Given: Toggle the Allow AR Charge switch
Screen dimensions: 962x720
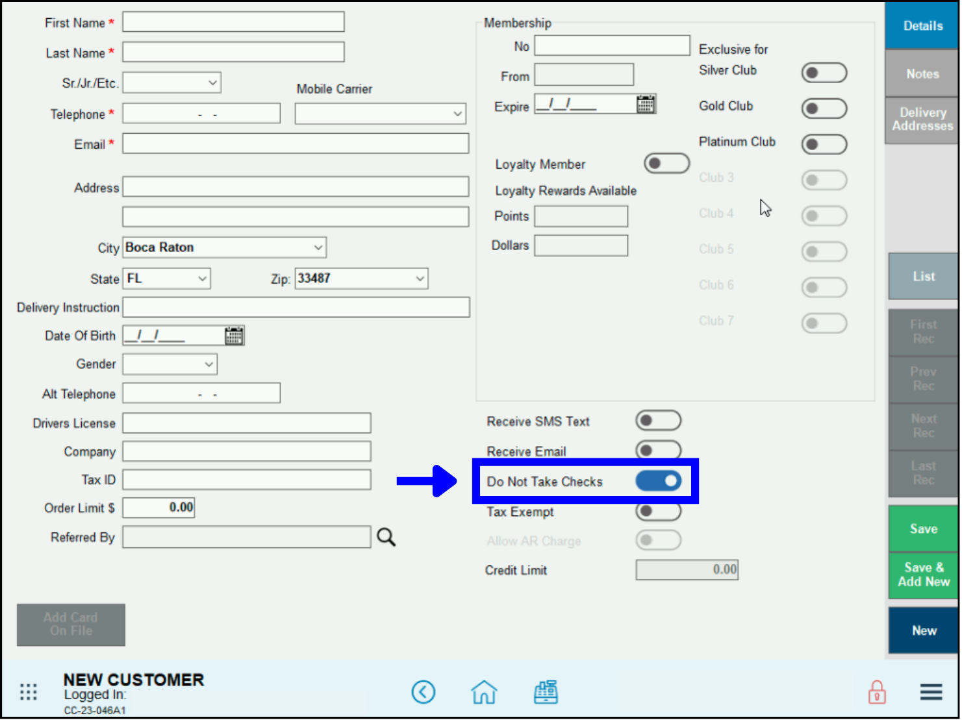Looking at the screenshot, I should coord(658,540).
